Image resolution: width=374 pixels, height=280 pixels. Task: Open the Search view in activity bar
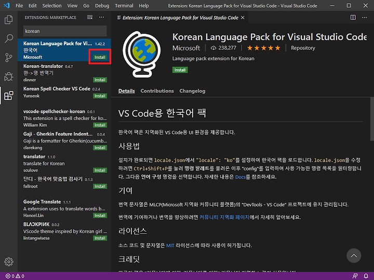click(x=9, y=38)
